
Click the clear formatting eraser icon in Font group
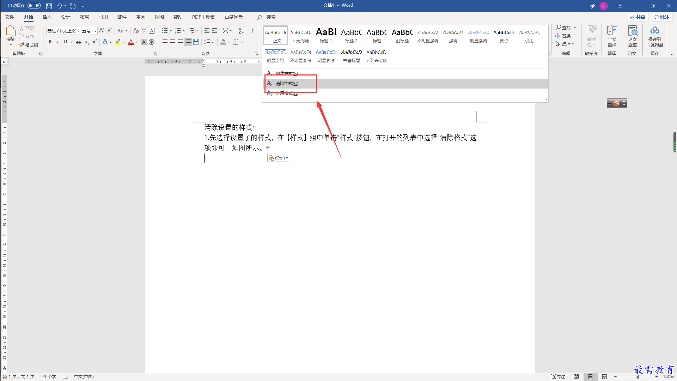[x=136, y=31]
